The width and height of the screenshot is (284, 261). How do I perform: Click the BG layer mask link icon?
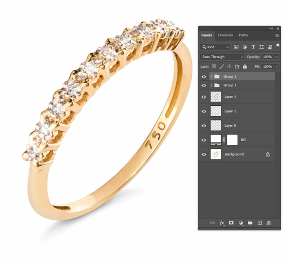pos(224,140)
